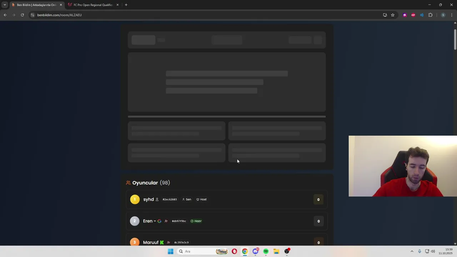Open Discord from the taskbar
Viewport: 457px width, 257px height.
[255, 251]
